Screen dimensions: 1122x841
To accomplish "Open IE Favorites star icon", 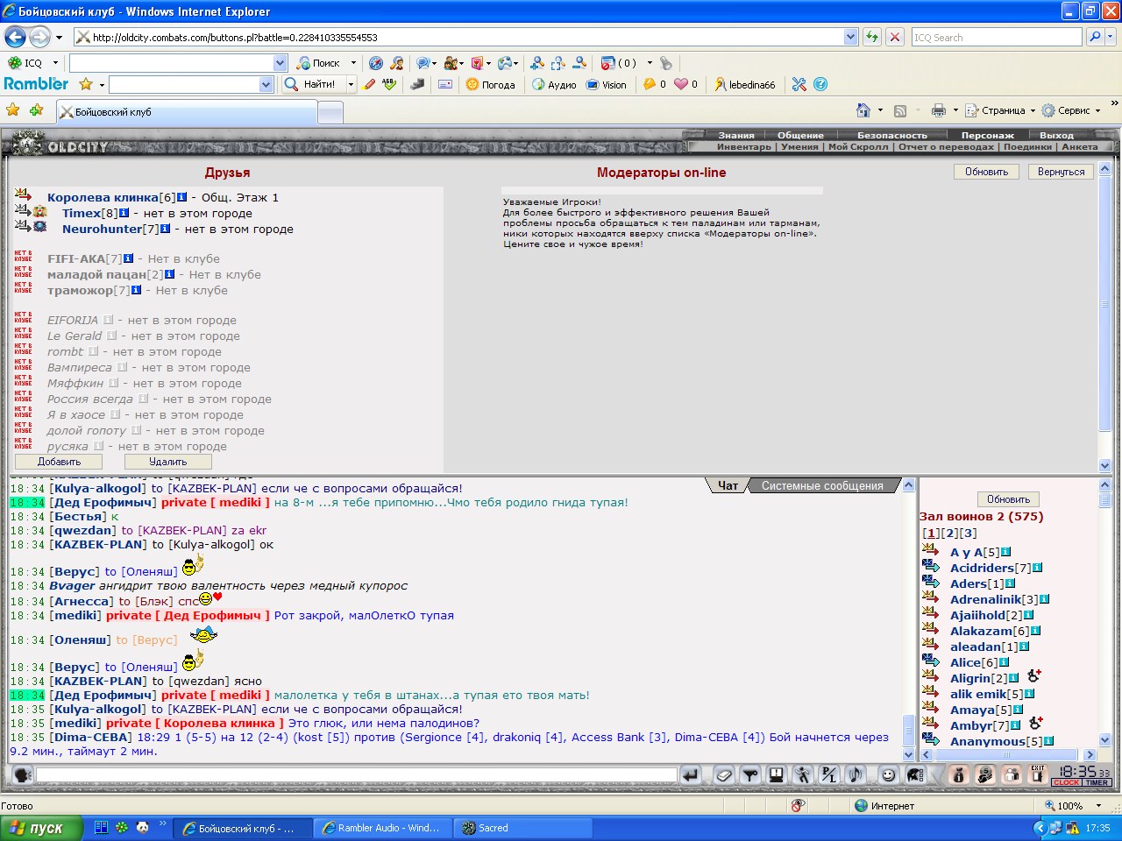I will (12, 110).
